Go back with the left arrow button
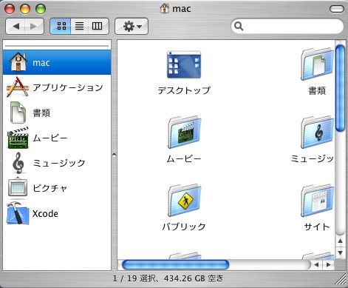 (x=16, y=26)
